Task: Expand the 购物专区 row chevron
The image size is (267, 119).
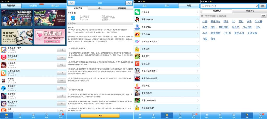Action: tap(198, 86)
